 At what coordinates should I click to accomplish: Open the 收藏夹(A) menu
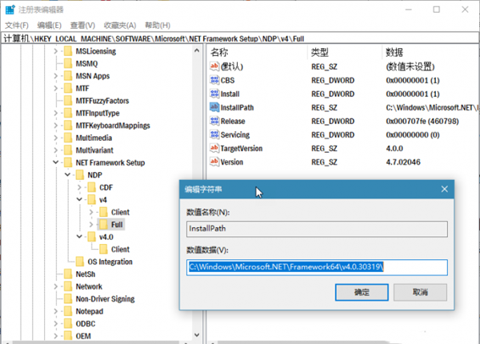click(x=119, y=25)
